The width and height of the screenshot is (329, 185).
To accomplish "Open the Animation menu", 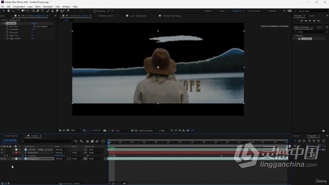I will click(48, 7).
